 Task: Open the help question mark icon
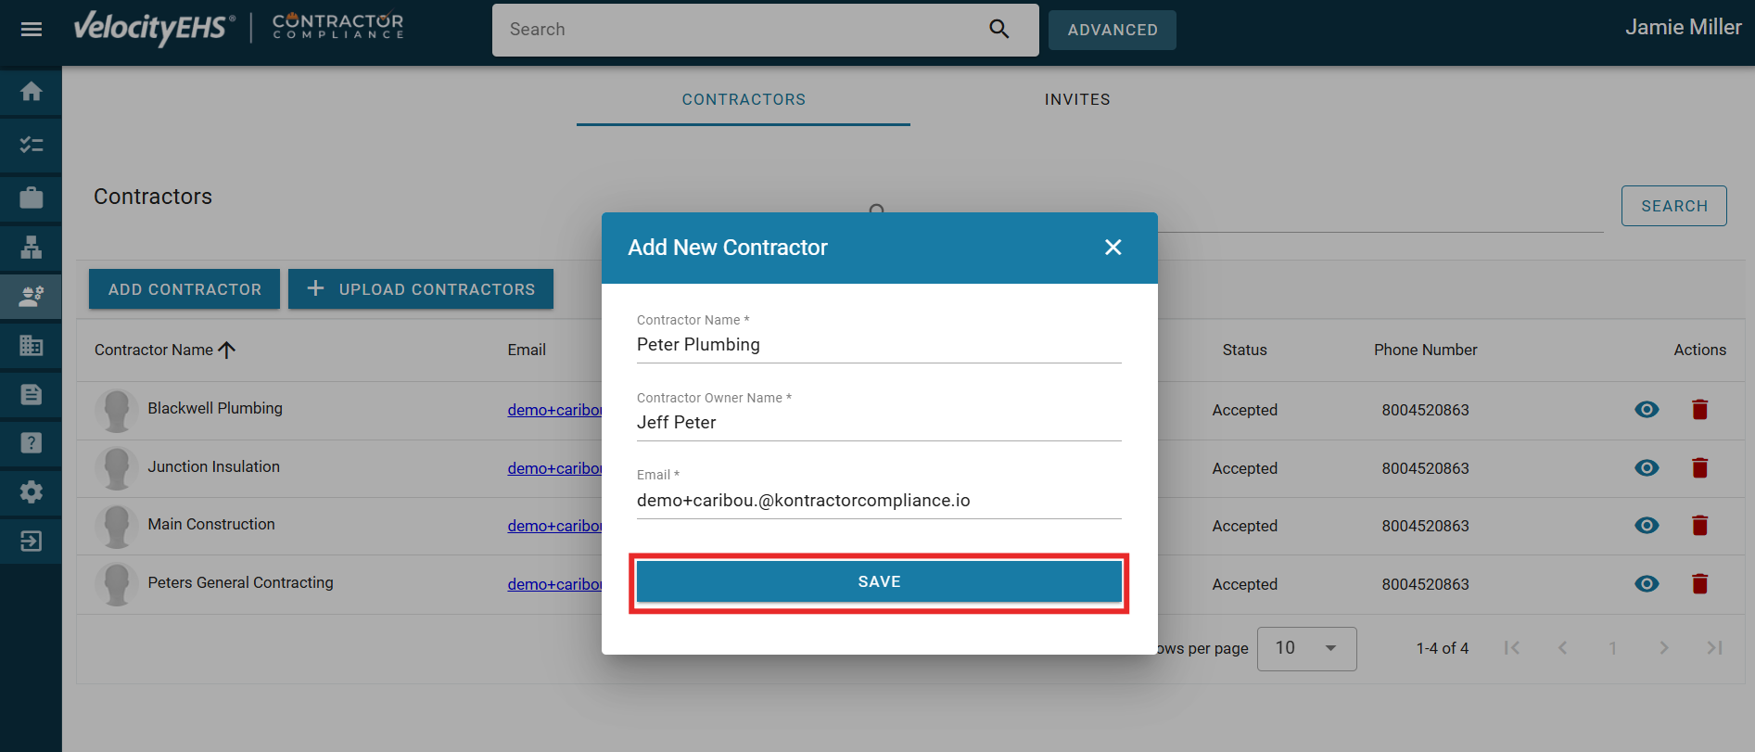[x=31, y=443]
